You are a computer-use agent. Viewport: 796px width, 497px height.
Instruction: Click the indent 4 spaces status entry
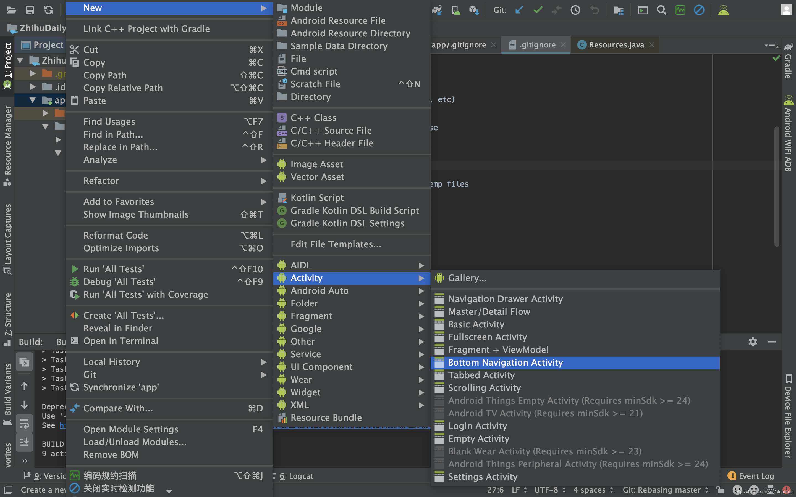(593, 490)
